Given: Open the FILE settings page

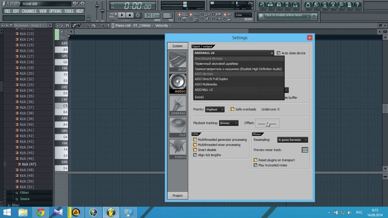Looking at the screenshot, I should coord(178,127).
